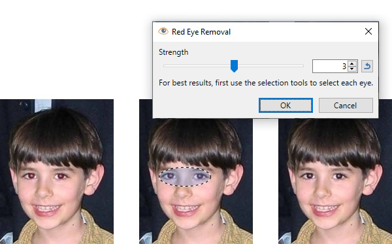Focus the Strength numeric input field
This screenshot has height=244, width=392.
[x=330, y=66]
